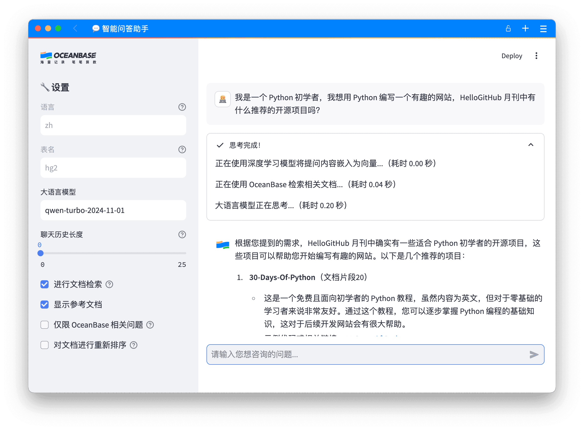Image resolution: width=584 pixels, height=430 pixels.
Task: Open the 大语言模型 qwen-turbo dropdown
Action: [113, 210]
